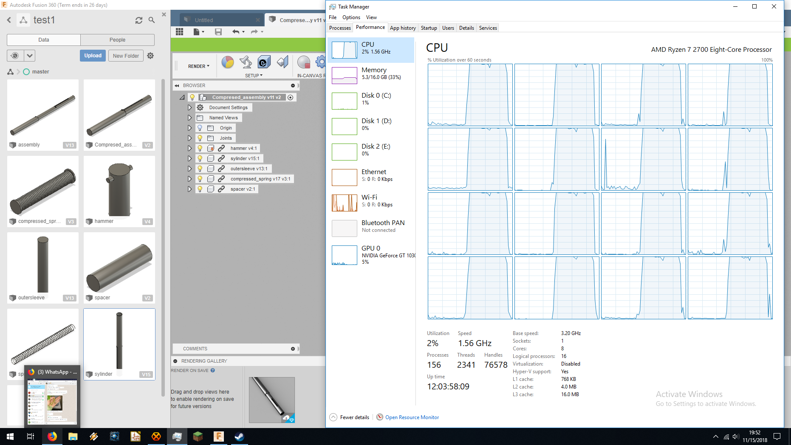This screenshot has width=791, height=445.
Task: Open Minecraft icon on the taskbar
Action: 198,437
